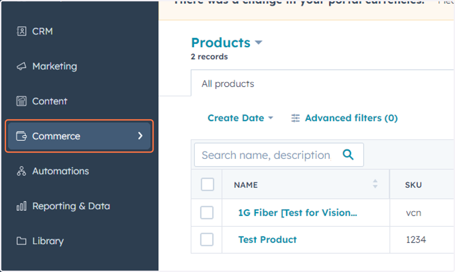Open the 1G Fiber [Test for Vision... product link

pyautogui.click(x=298, y=213)
